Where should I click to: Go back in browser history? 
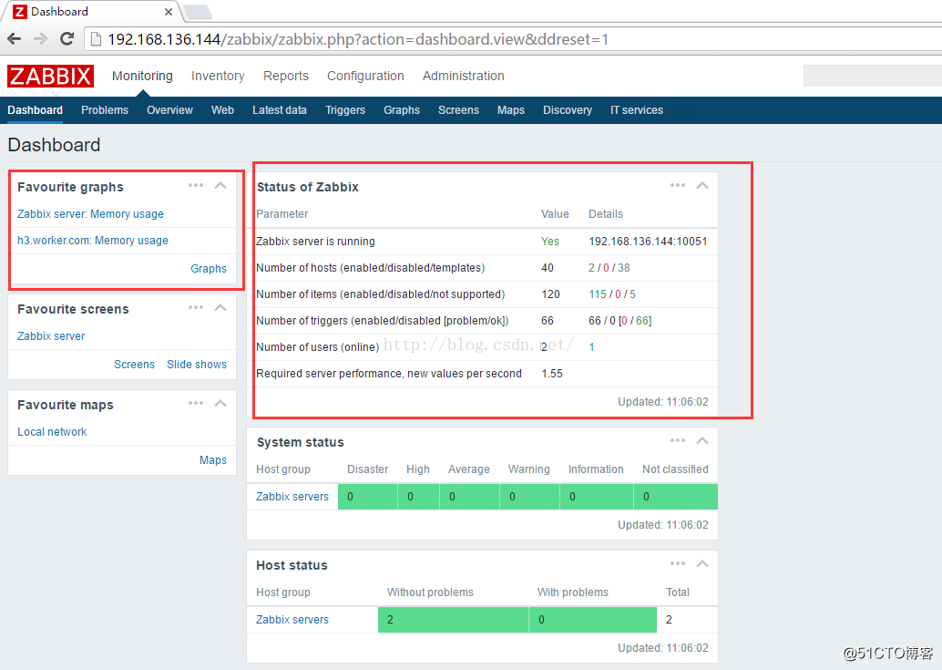coord(15,39)
